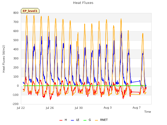Click the 800 y-axis tick label

pyautogui.click(x=16, y=13)
